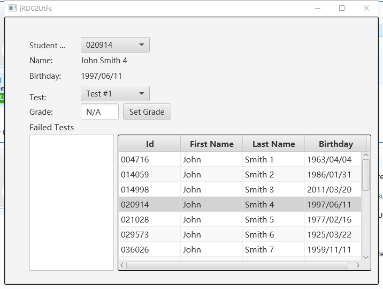Screen dimensions: 383x289
Task: Click the horizontal scroll right arrow
Action: click(x=358, y=265)
